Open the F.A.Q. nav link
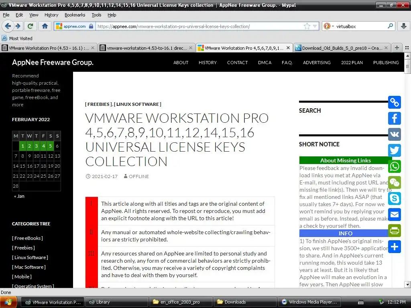 [x=287, y=63]
